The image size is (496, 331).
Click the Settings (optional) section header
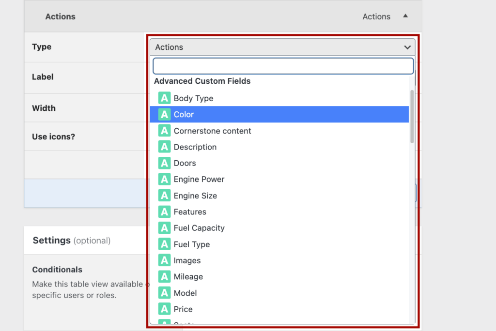coord(71,240)
